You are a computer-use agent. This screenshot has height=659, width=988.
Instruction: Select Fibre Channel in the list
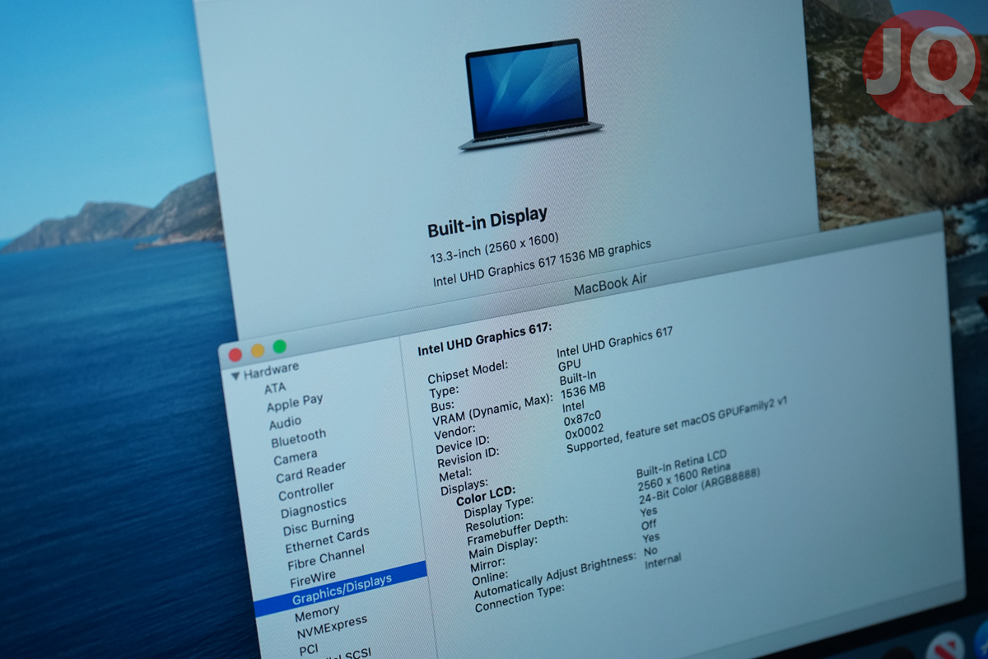(x=326, y=559)
